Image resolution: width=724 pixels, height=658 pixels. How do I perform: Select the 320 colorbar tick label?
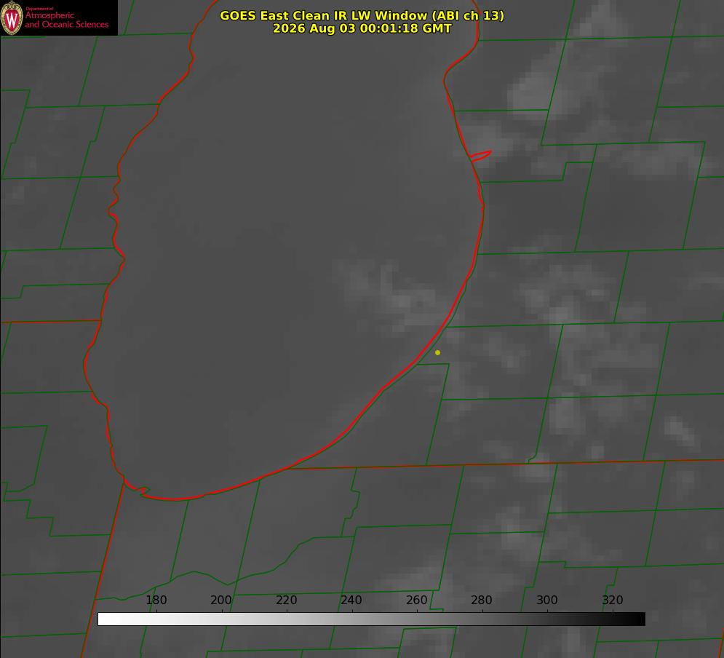click(x=613, y=600)
